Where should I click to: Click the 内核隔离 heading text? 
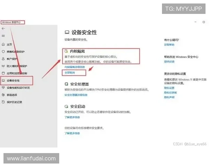[x=77, y=51]
